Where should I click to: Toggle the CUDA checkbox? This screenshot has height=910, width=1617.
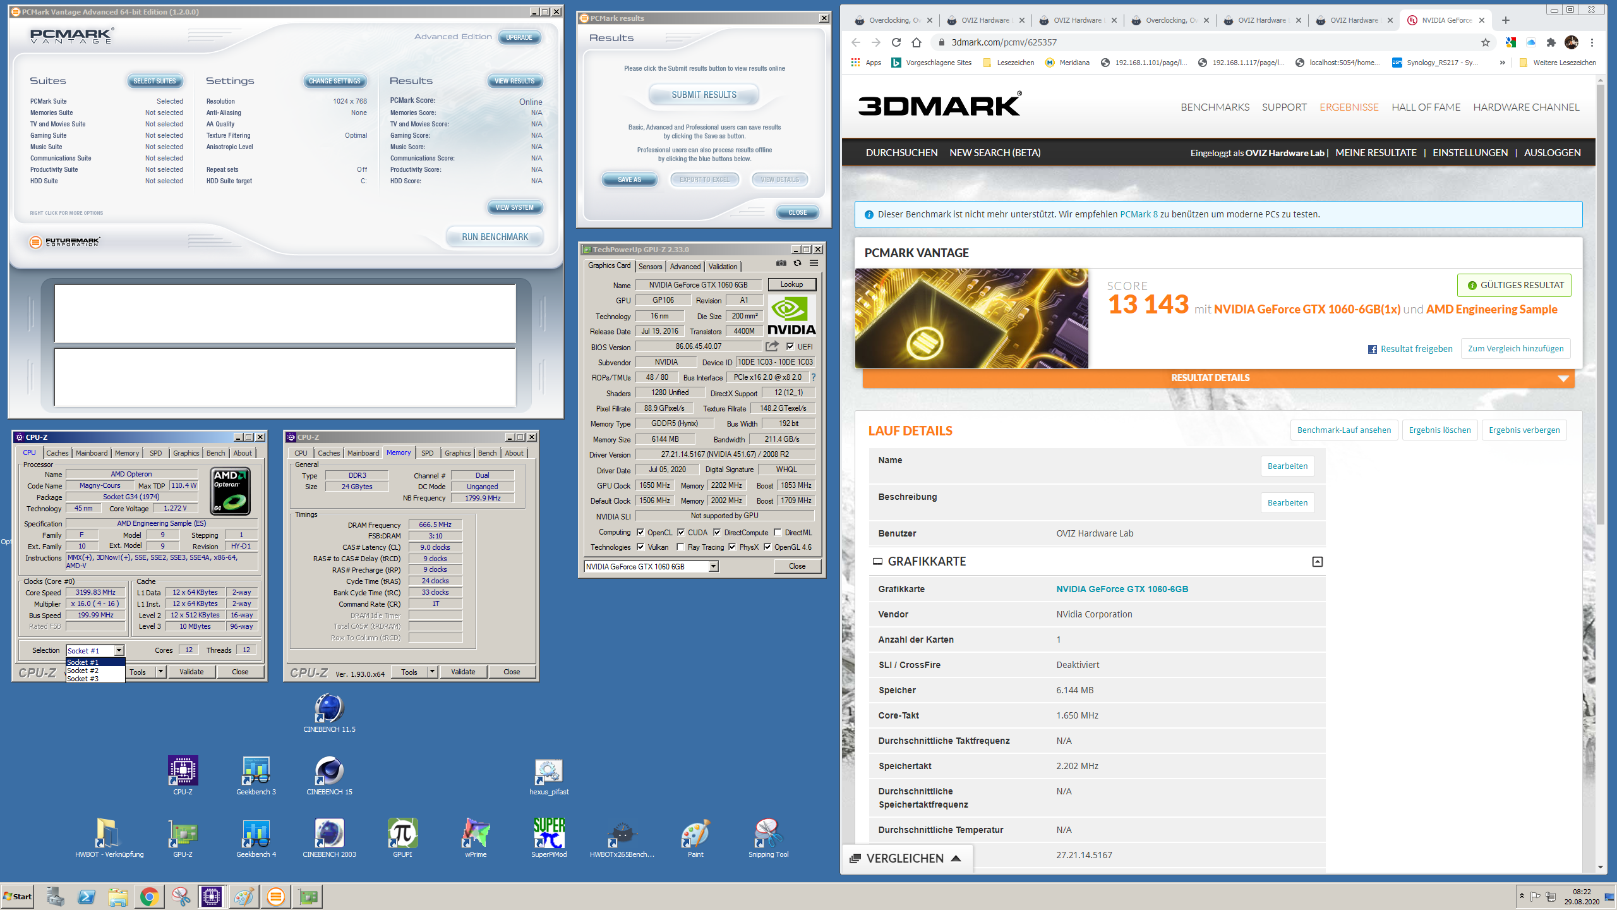tap(681, 532)
